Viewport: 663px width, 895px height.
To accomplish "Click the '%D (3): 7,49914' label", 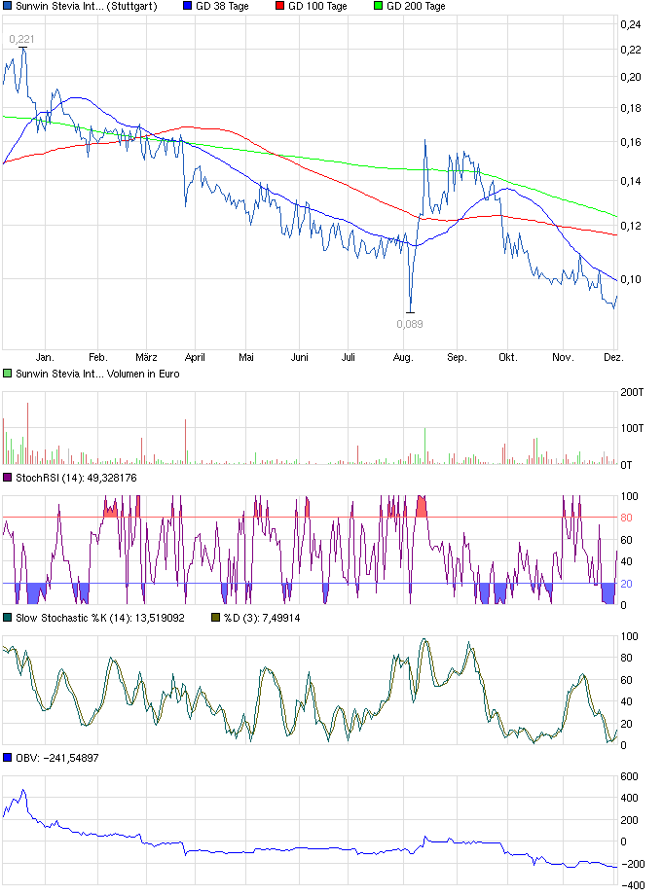I will [x=262, y=618].
